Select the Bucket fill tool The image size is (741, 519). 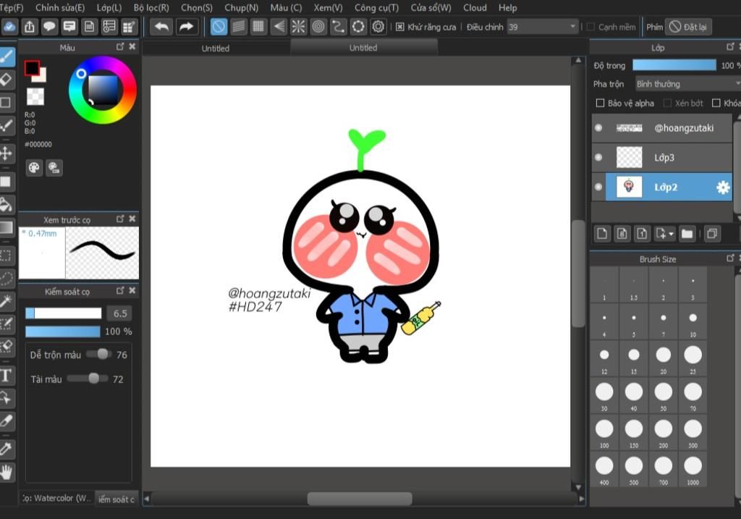click(x=7, y=205)
